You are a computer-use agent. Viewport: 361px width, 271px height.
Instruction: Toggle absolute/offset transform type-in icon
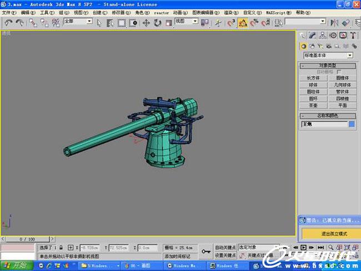71,248
